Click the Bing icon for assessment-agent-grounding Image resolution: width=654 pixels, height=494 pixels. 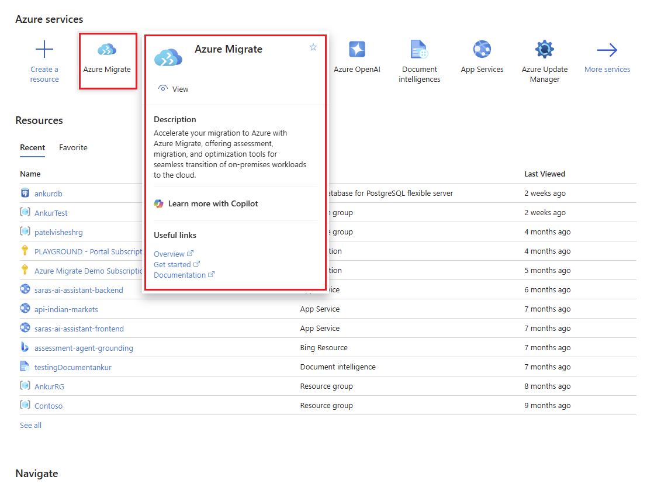click(x=25, y=347)
